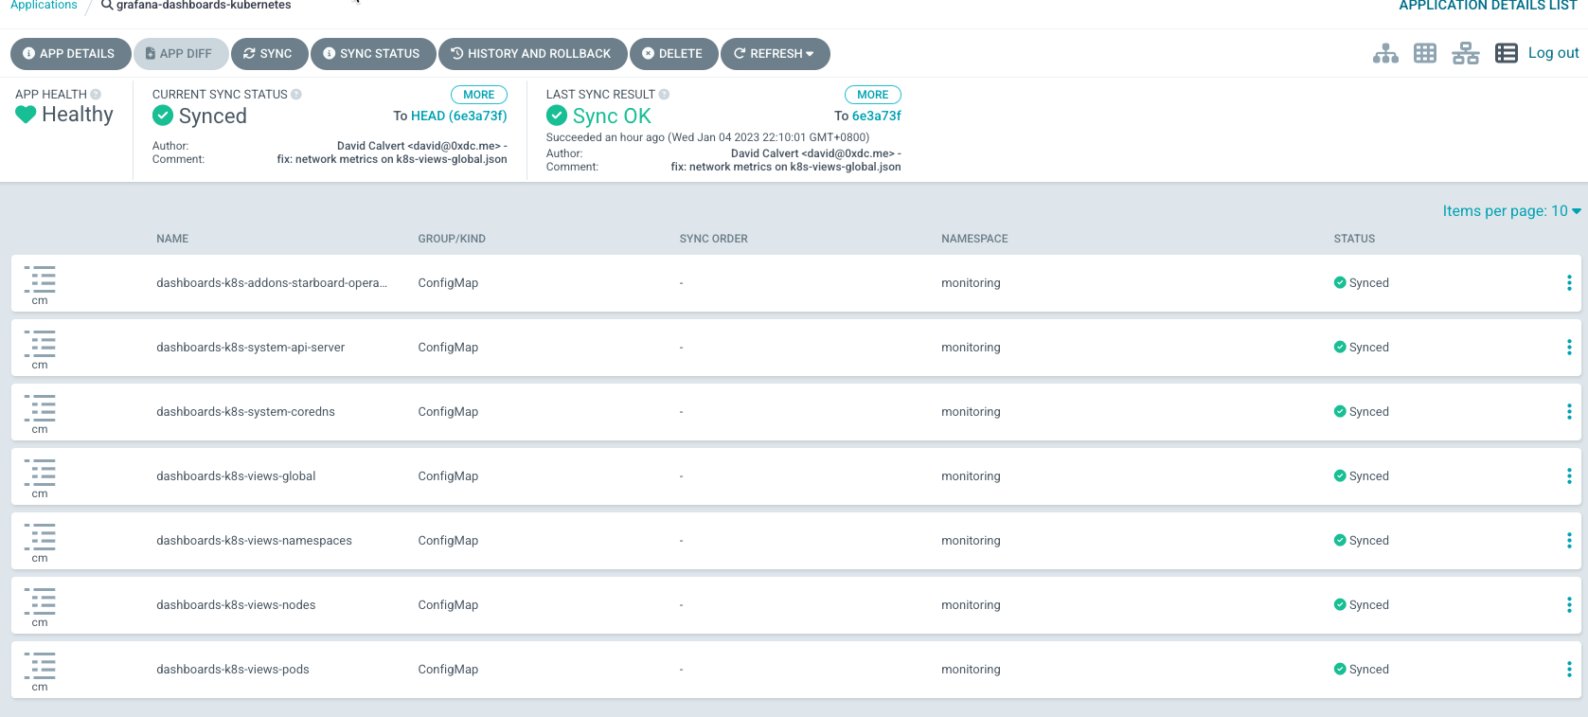The image size is (1588, 717).
Task: Click the Sync OK checkmark icon
Action: [557, 116]
